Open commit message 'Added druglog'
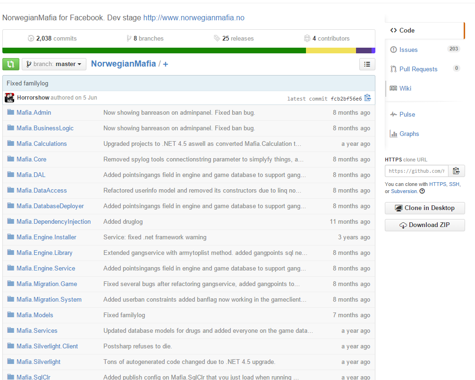The width and height of the screenshot is (475, 380). (123, 222)
